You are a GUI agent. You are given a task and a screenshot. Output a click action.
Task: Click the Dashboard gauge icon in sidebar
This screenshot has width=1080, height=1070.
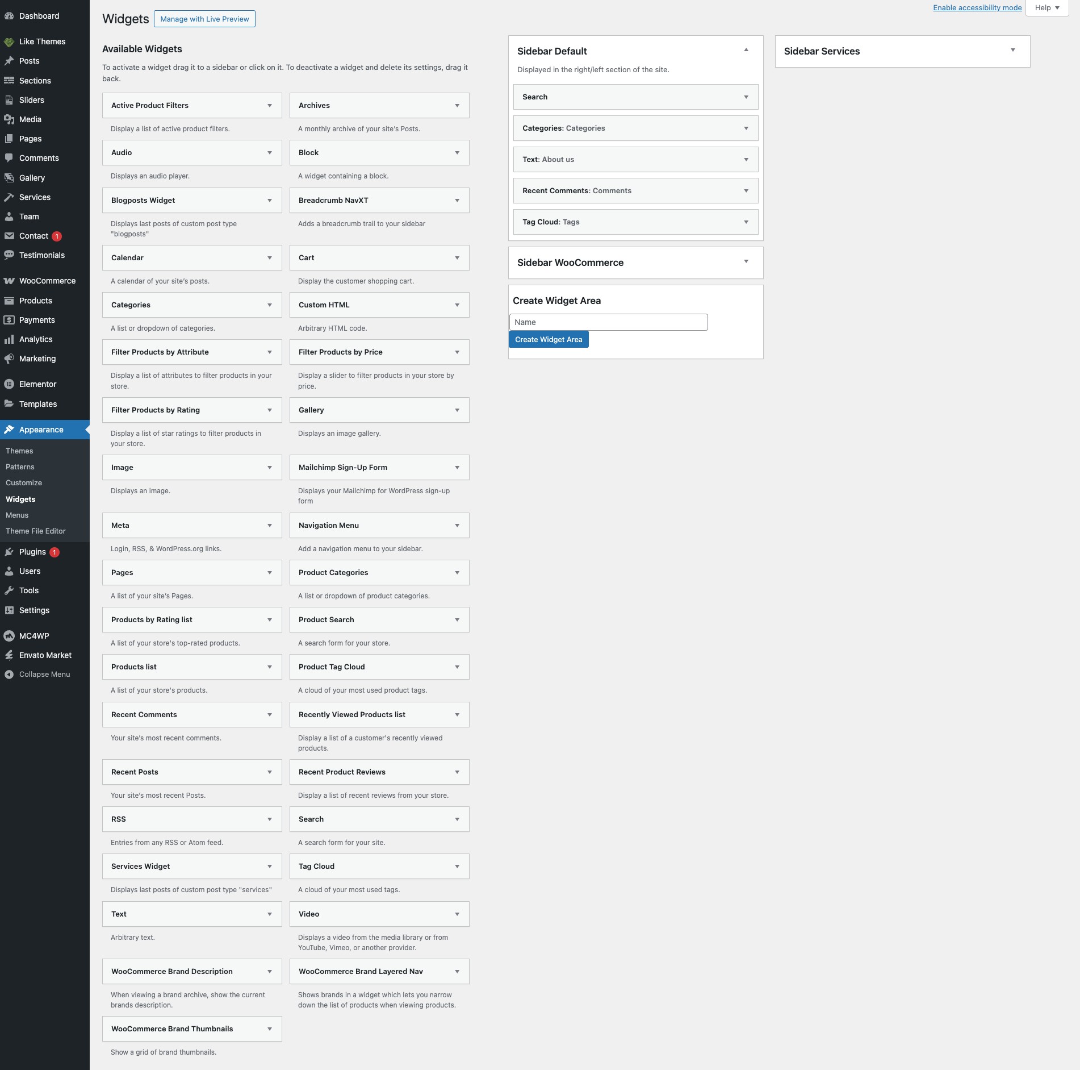9,16
